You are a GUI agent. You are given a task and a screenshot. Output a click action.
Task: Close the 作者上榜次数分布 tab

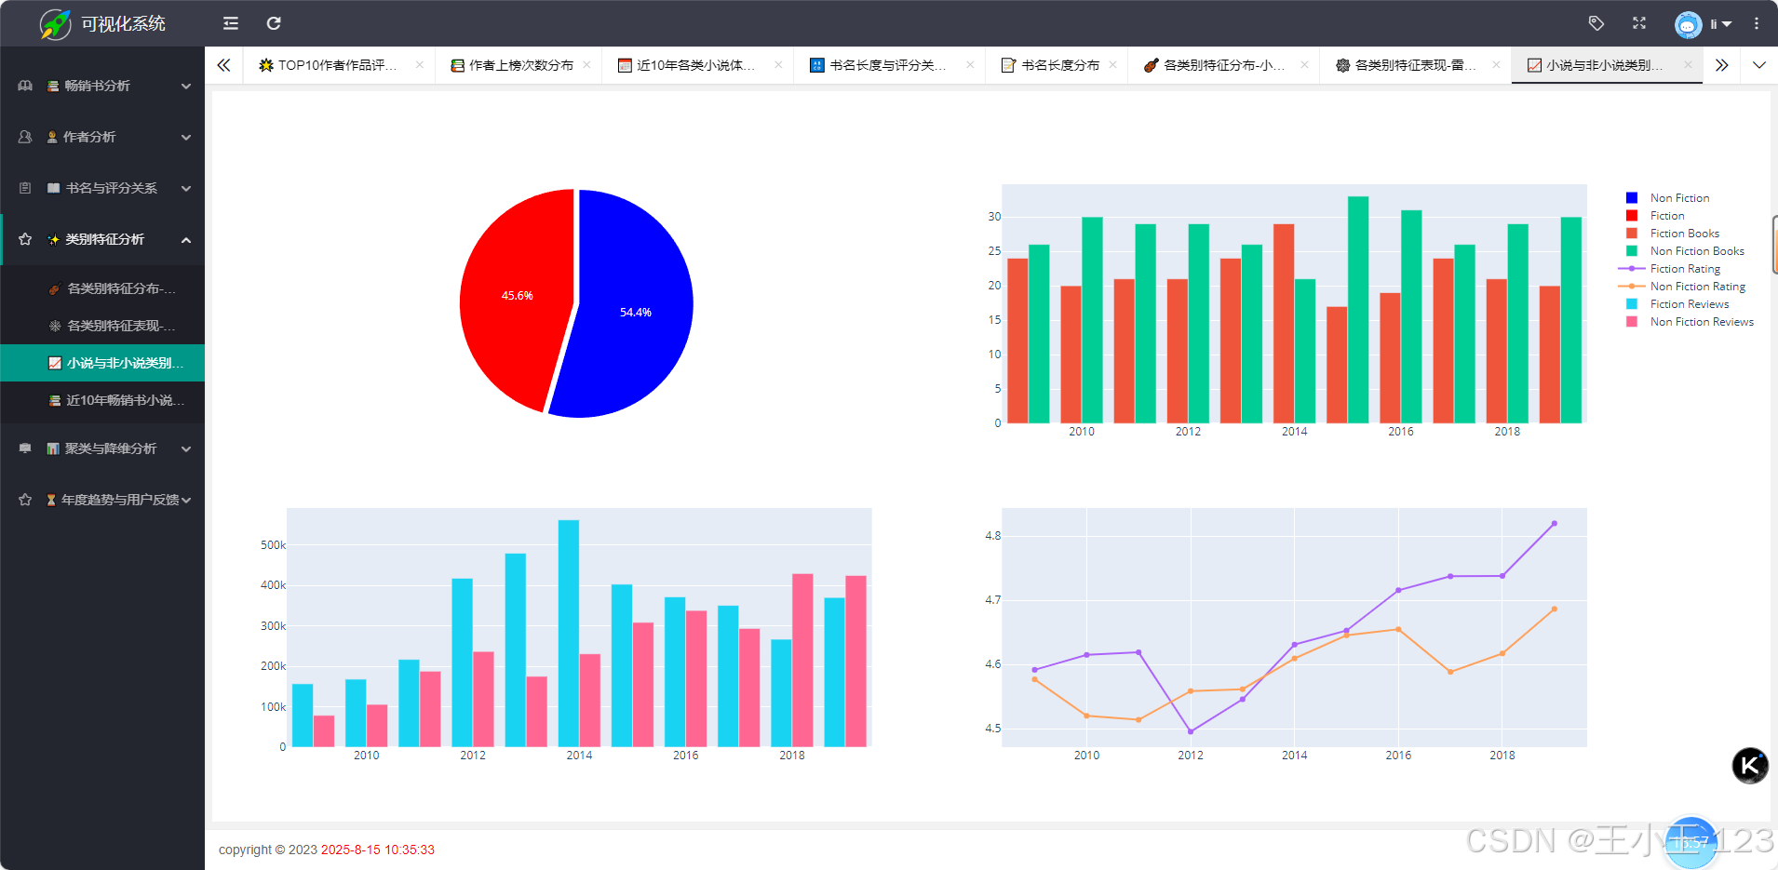(586, 65)
